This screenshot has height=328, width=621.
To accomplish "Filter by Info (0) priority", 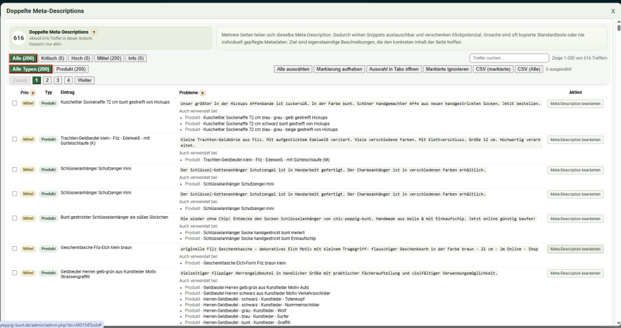I will [136, 58].
